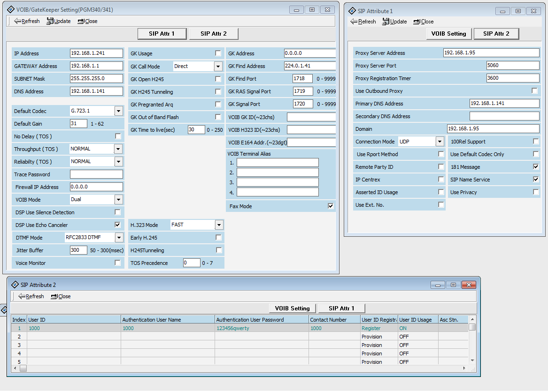Click Update icon in VOIB/GateKeeper Setting toolbar

coord(50,21)
